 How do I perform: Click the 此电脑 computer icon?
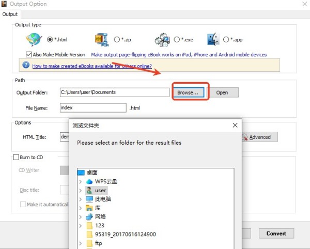89,199
